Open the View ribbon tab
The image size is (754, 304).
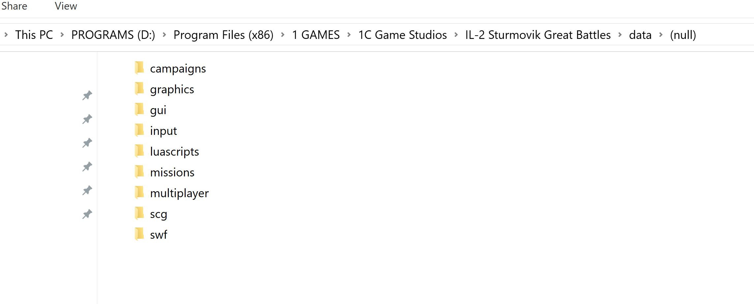tap(66, 6)
